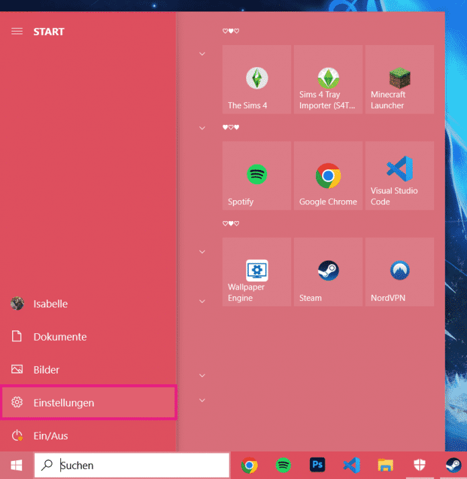Launch Wallpaper Engine tile

tap(256, 272)
